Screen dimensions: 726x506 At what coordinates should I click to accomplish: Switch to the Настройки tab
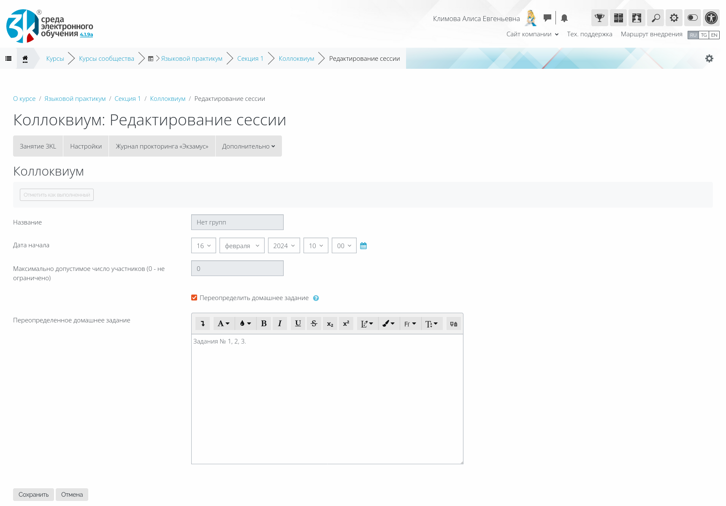coord(86,146)
